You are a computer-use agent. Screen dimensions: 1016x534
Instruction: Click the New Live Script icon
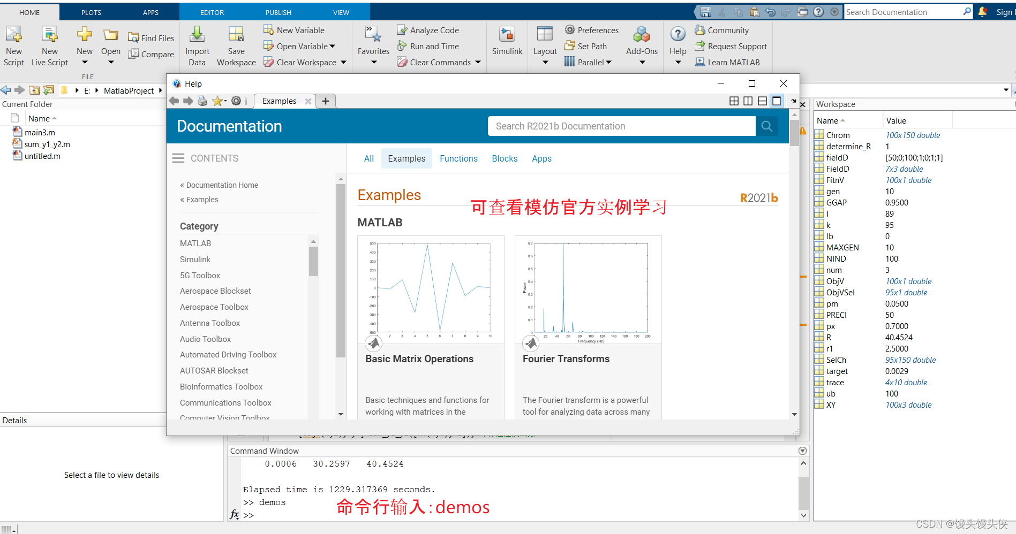click(49, 35)
